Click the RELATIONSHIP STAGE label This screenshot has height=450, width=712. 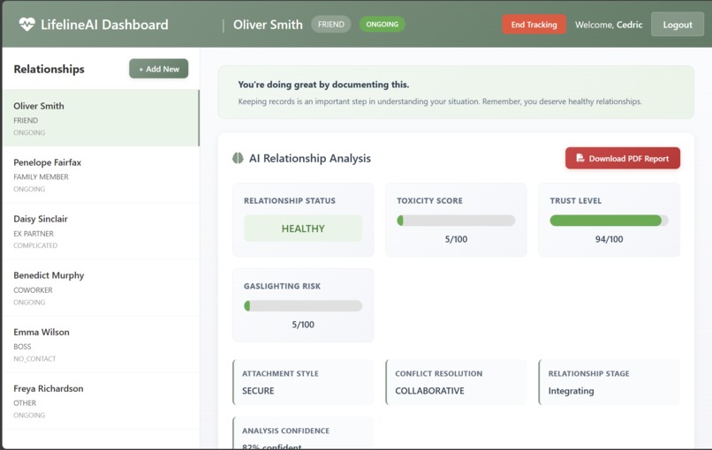tap(588, 373)
